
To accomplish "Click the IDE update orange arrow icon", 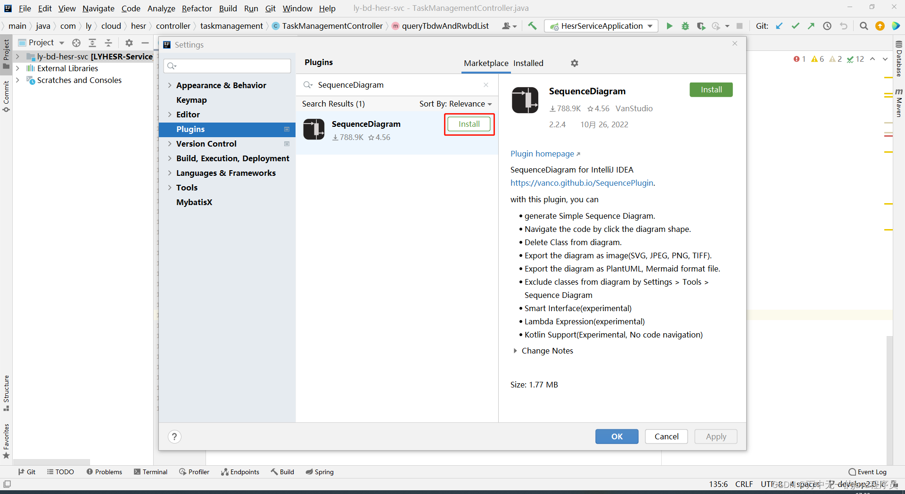I will coord(880,26).
